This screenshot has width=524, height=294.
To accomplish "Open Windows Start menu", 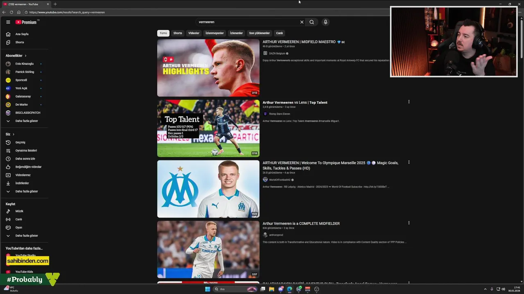I will click(x=208, y=289).
